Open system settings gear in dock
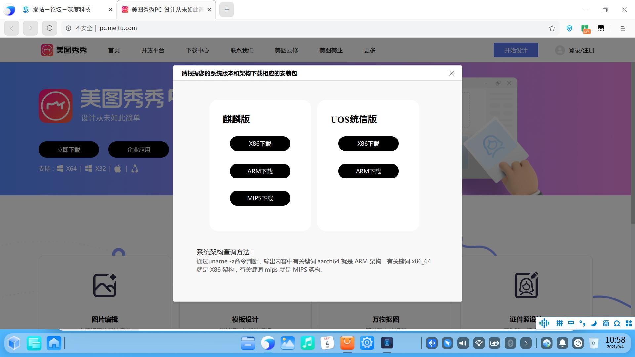635x357 pixels. (x=367, y=343)
